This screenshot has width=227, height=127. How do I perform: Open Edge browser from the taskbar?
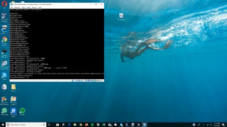69,125
